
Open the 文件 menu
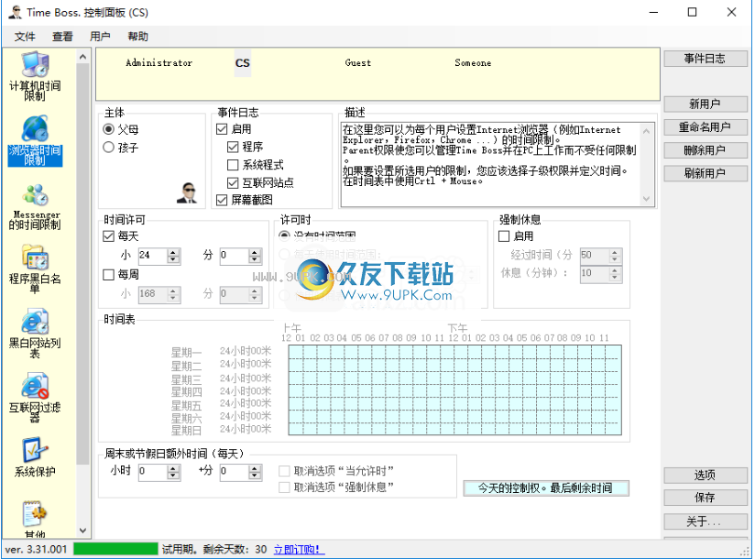coord(25,37)
